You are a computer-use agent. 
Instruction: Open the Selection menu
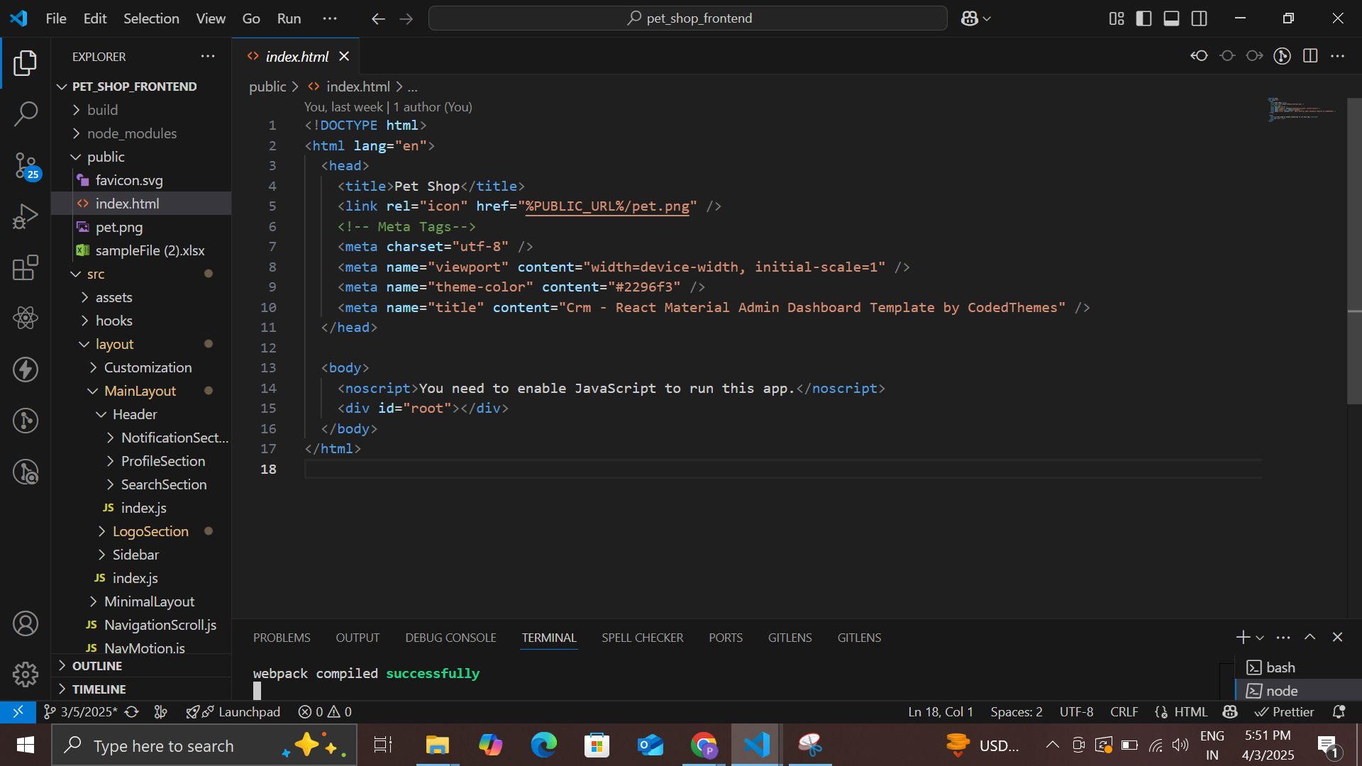coord(151,18)
